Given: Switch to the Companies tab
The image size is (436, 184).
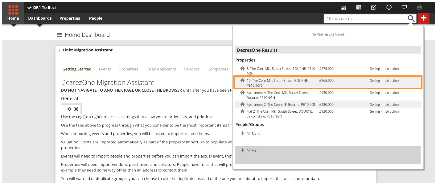Looking at the screenshot, I should [x=218, y=69].
